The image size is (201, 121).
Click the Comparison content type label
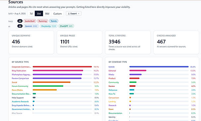[114, 98]
